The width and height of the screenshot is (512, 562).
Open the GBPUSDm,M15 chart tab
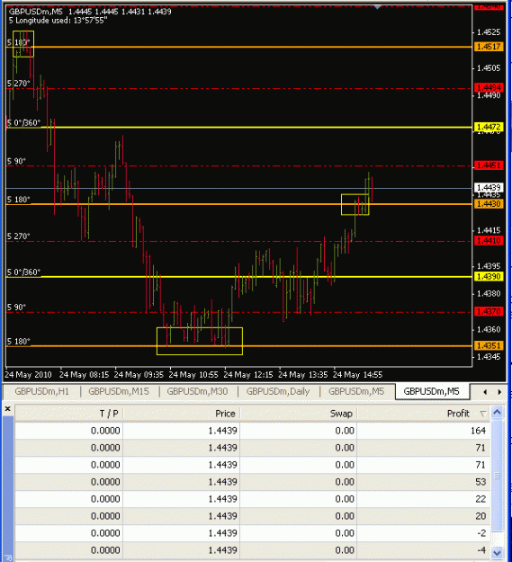[118, 391]
